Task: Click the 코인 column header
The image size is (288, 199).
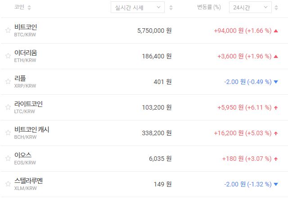Action: click(x=19, y=8)
